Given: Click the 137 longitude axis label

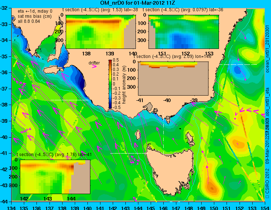Looking at the screenshot, I should 50,208.
